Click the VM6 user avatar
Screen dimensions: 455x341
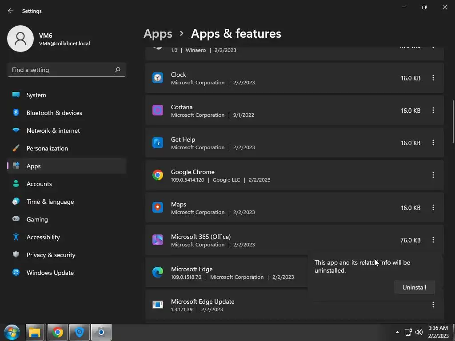(20, 39)
